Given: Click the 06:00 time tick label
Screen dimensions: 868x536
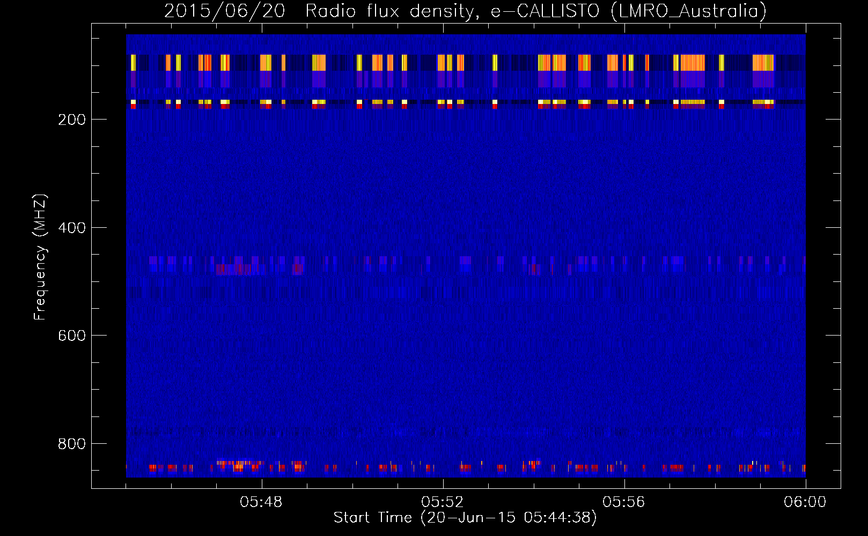Looking at the screenshot, I should click(x=805, y=502).
